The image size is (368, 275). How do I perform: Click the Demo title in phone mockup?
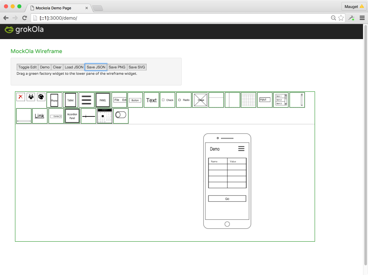[215, 149]
